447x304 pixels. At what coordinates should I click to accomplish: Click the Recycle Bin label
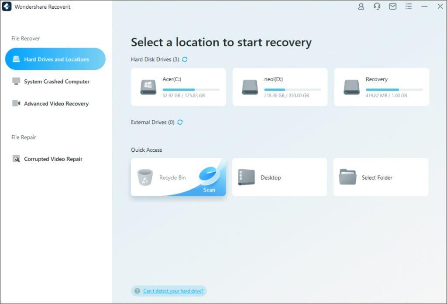(x=172, y=178)
